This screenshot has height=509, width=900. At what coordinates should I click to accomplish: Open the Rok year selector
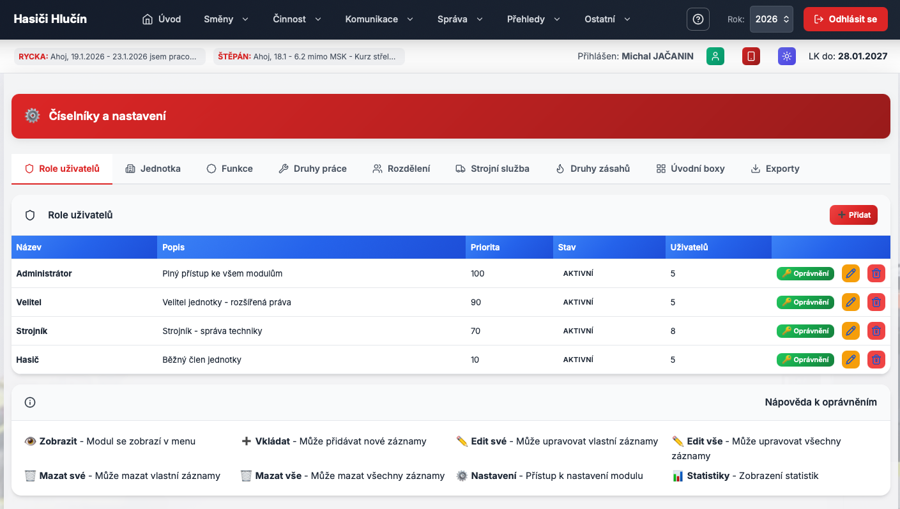coord(772,19)
